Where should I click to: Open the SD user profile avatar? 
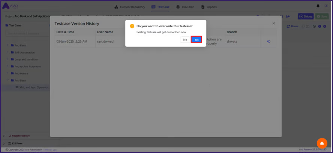325,6
